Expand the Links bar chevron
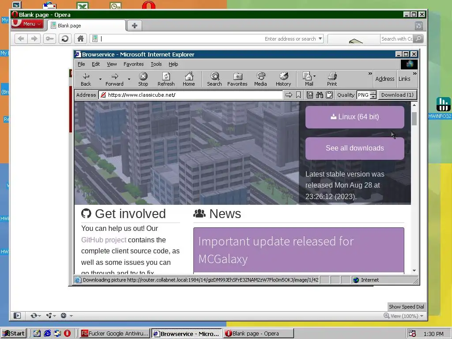 (x=415, y=74)
